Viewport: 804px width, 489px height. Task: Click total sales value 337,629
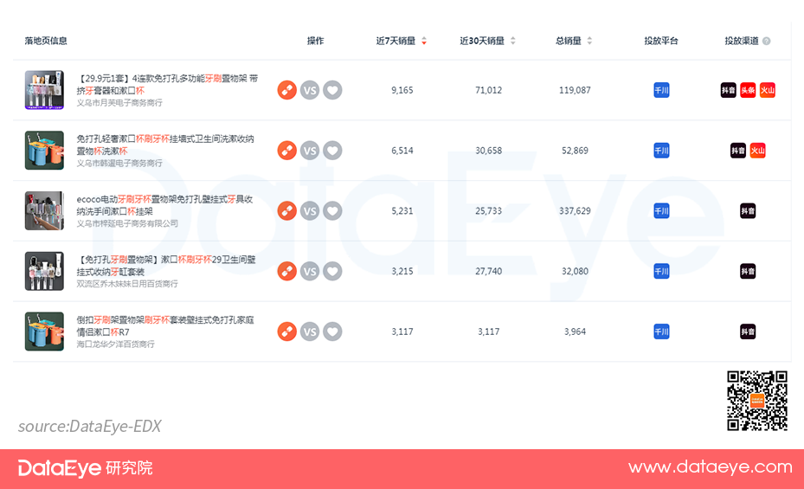(575, 210)
